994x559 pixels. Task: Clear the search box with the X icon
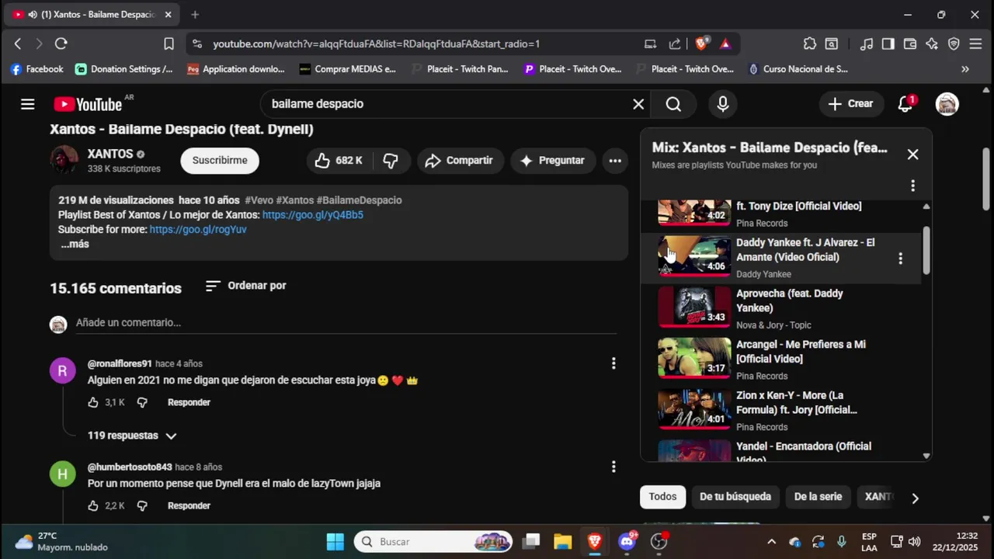pos(638,104)
